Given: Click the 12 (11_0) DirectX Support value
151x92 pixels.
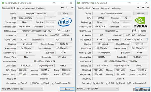Looking at the screenshot, I should click(139, 44).
